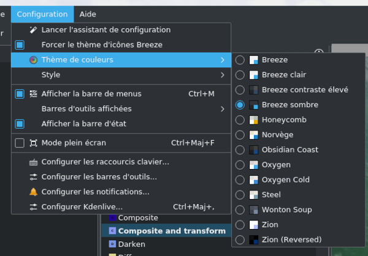Open Configurer Kdenlive settings
The height and width of the screenshot is (256, 368).
[121, 207]
